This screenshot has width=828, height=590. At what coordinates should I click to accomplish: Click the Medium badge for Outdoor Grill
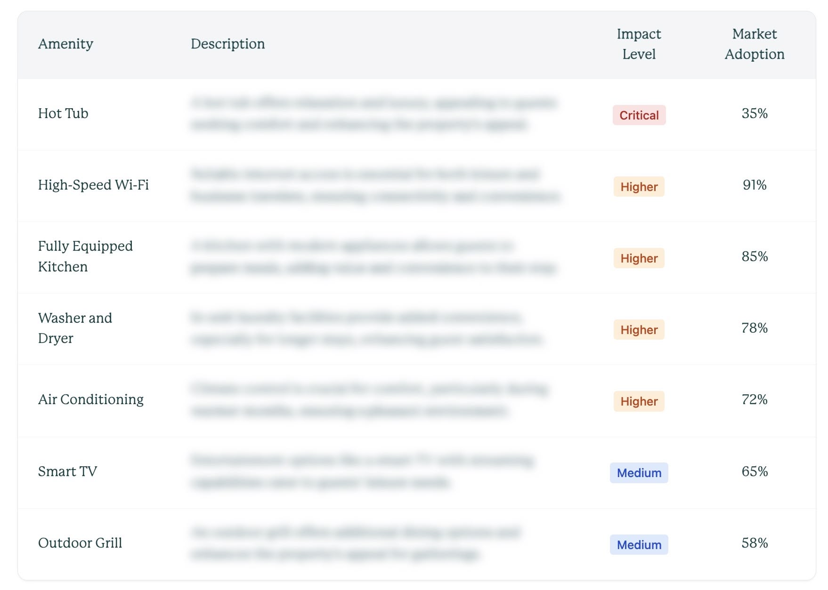coord(639,545)
